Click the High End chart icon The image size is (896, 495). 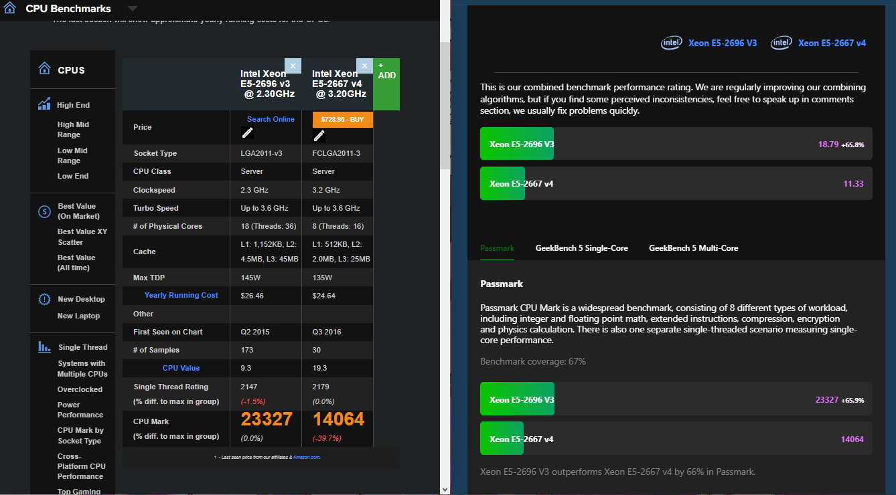44,104
